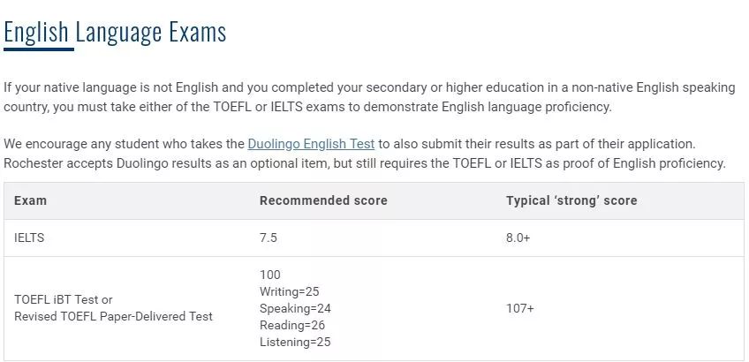
Task: Click Revised TOEFL Paper-Delivered Test text
Action: point(113,316)
